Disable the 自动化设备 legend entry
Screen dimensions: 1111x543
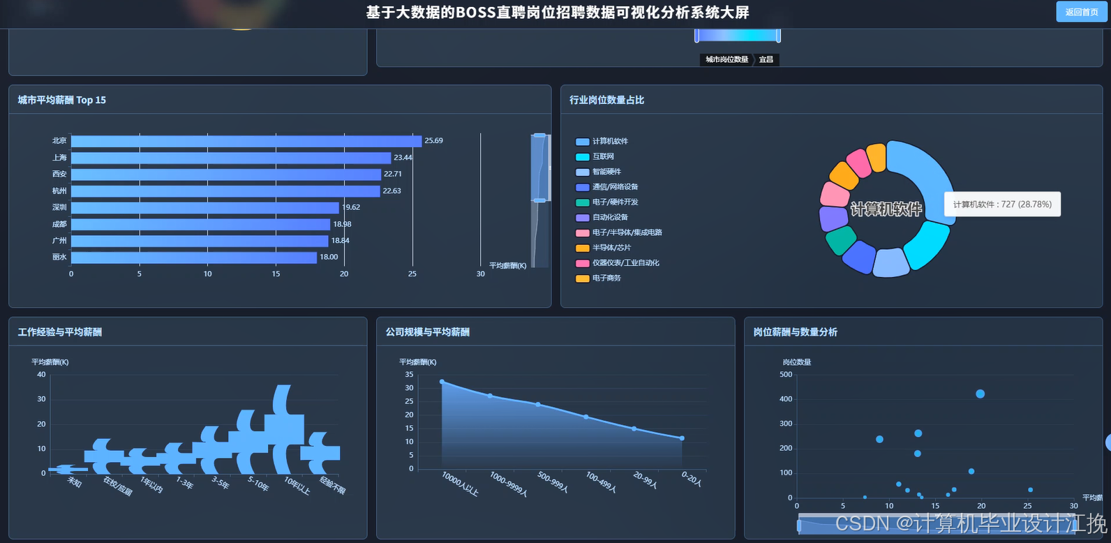[x=602, y=218]
